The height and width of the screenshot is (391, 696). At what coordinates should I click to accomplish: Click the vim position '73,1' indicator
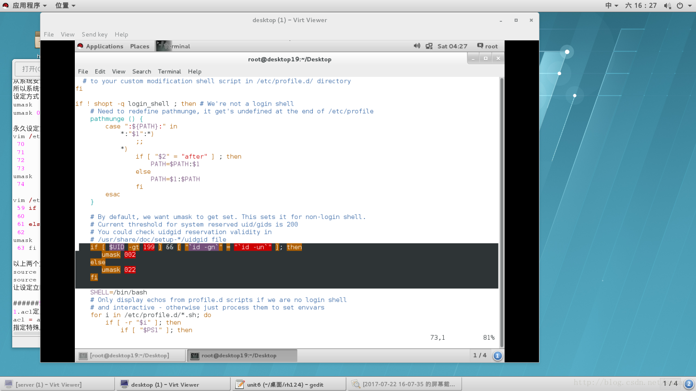(438, 338)
